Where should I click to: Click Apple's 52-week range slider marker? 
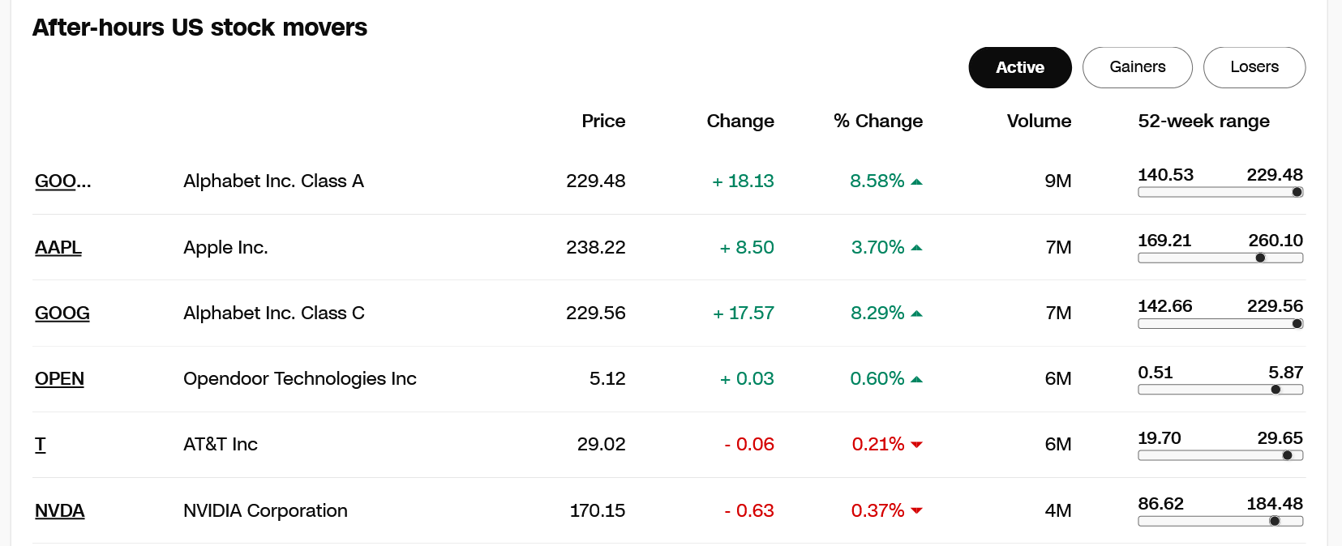click(x=1260, y=258)
